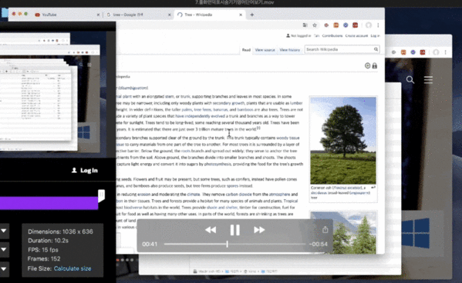Click the protected-page lock icon on Wikipedia

point(375,65)
